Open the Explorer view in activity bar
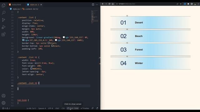Screen dimensions: 200x112 coord(3,5)
